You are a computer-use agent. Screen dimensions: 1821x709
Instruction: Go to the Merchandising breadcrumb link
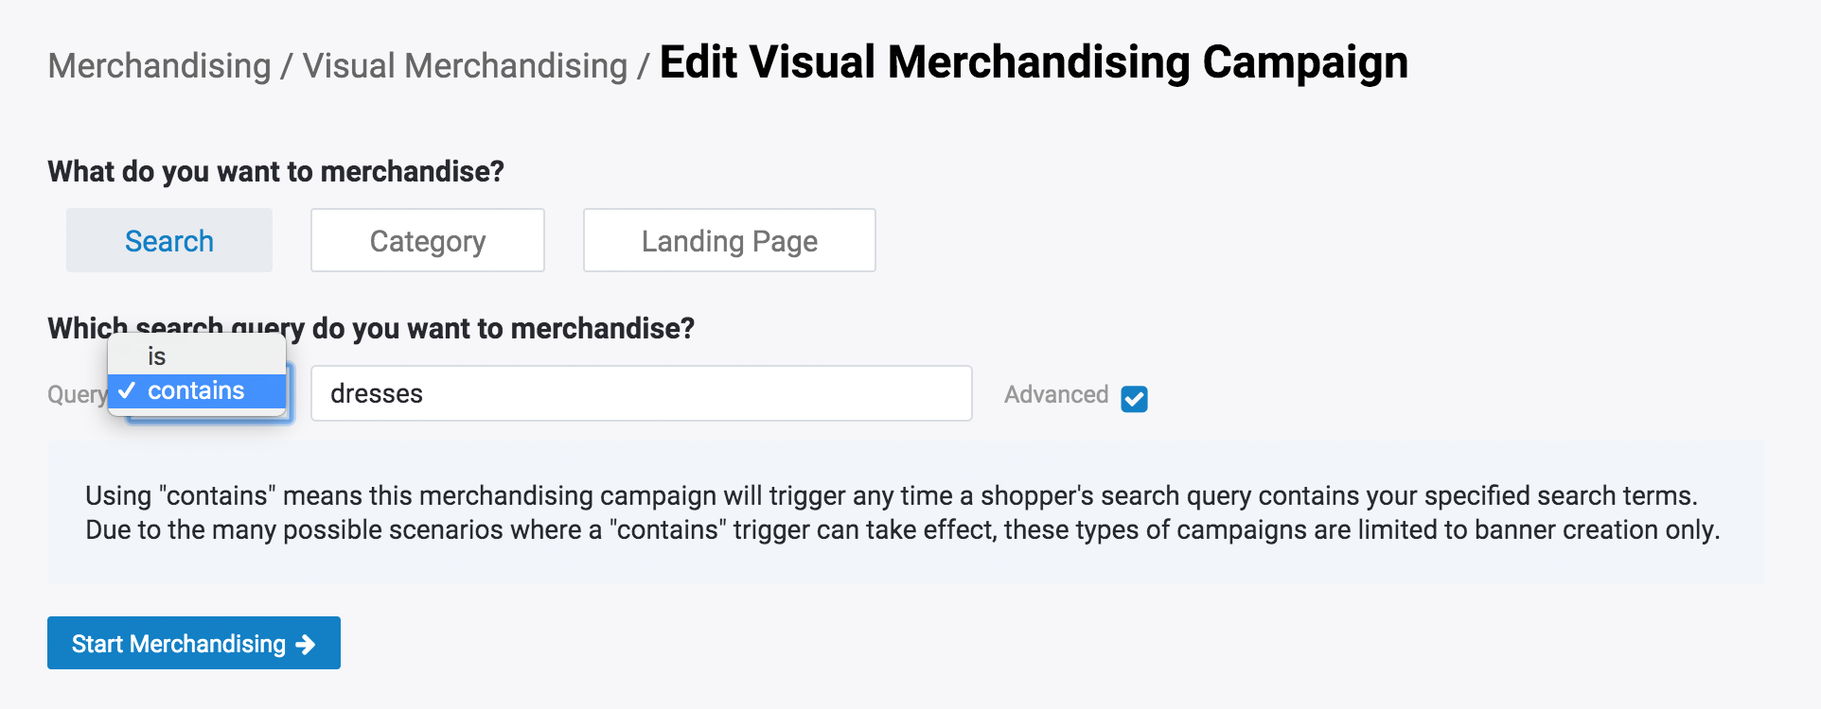[159, 66]
